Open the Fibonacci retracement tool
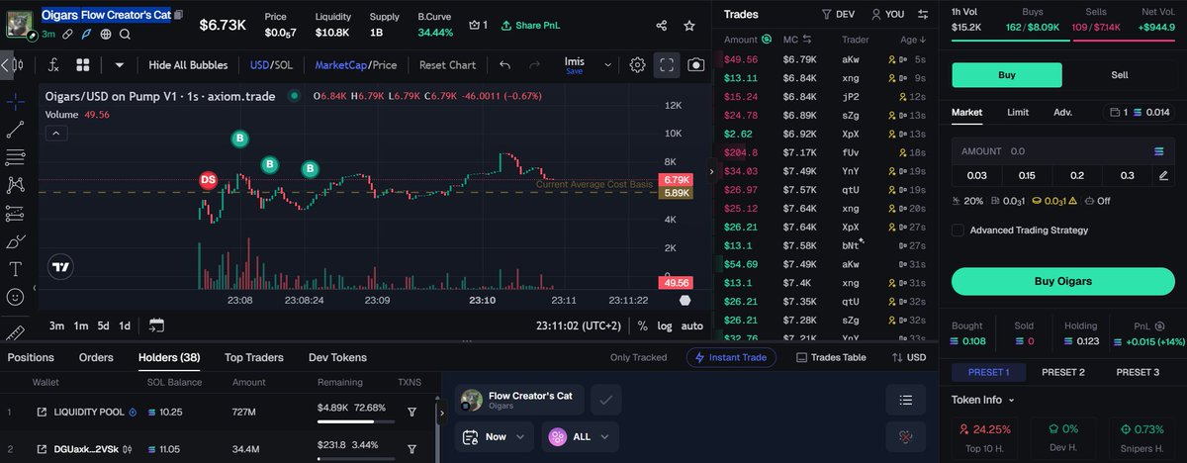 pos(16,156)
